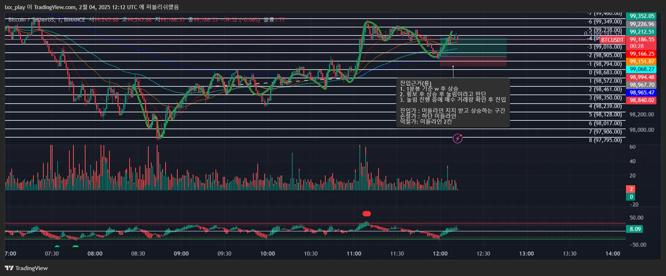Click the red 98,840.02 price label
The height and width of the screenshot is (276, 666).
click(x=642, y=100)
